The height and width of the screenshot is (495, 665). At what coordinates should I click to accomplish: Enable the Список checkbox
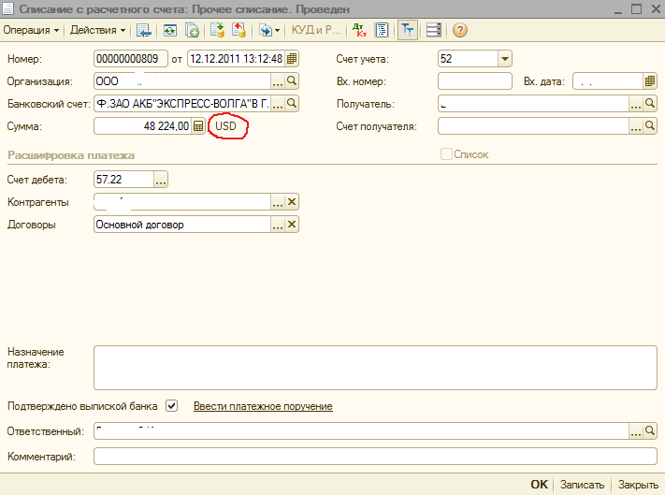pyautogui.click(x=446, y=154)
